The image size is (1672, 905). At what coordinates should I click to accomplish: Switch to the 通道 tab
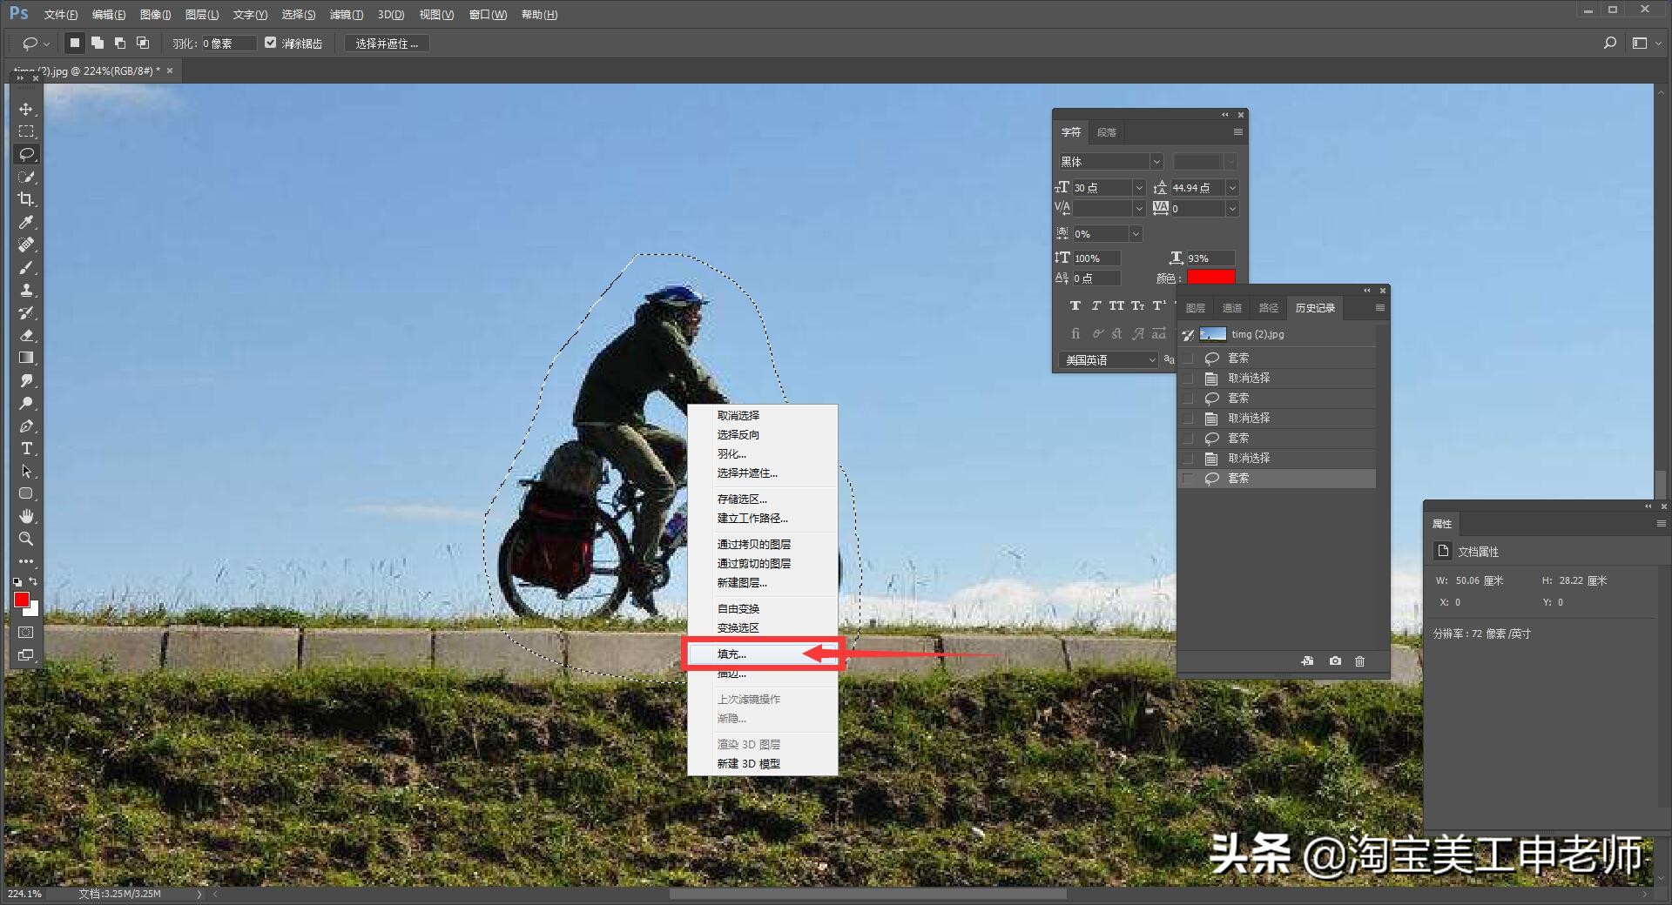pos(1231,308)
